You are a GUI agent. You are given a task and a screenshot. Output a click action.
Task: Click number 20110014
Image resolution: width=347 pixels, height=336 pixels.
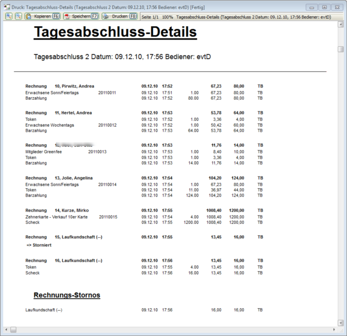click(107, 185)
